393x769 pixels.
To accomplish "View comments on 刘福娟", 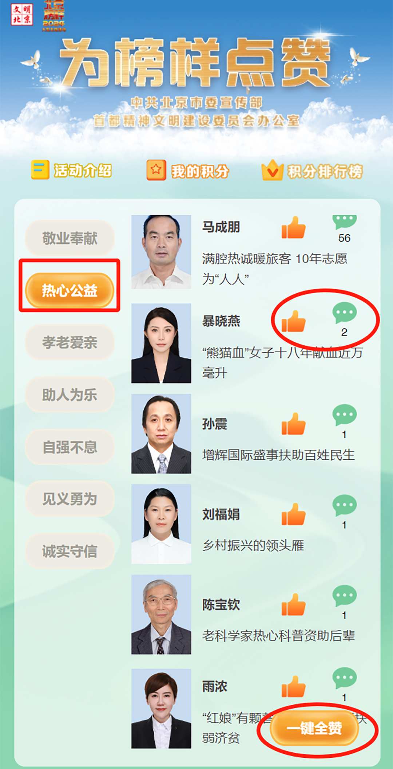I will (x=344, y=505).
